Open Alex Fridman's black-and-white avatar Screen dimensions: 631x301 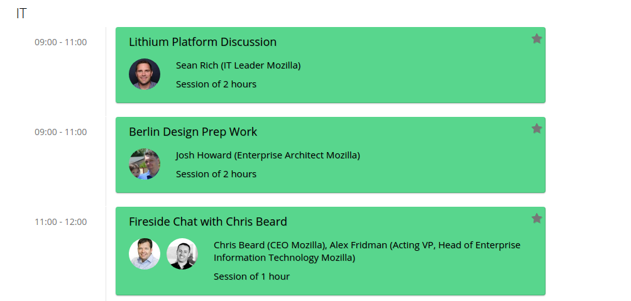182,253
